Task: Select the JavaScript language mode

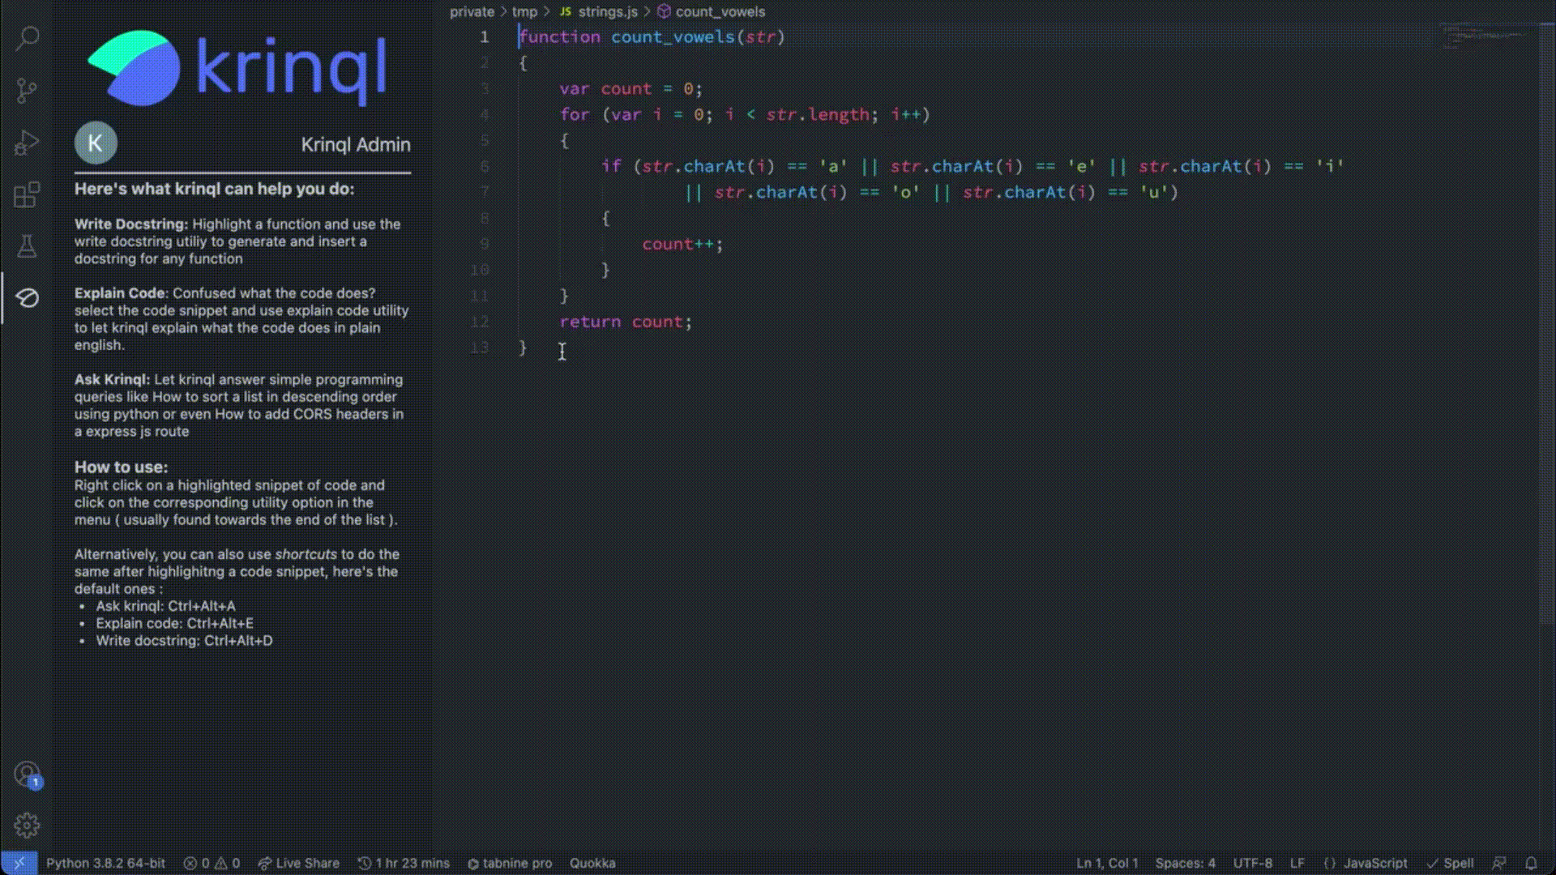Action: coord(1366,863)
